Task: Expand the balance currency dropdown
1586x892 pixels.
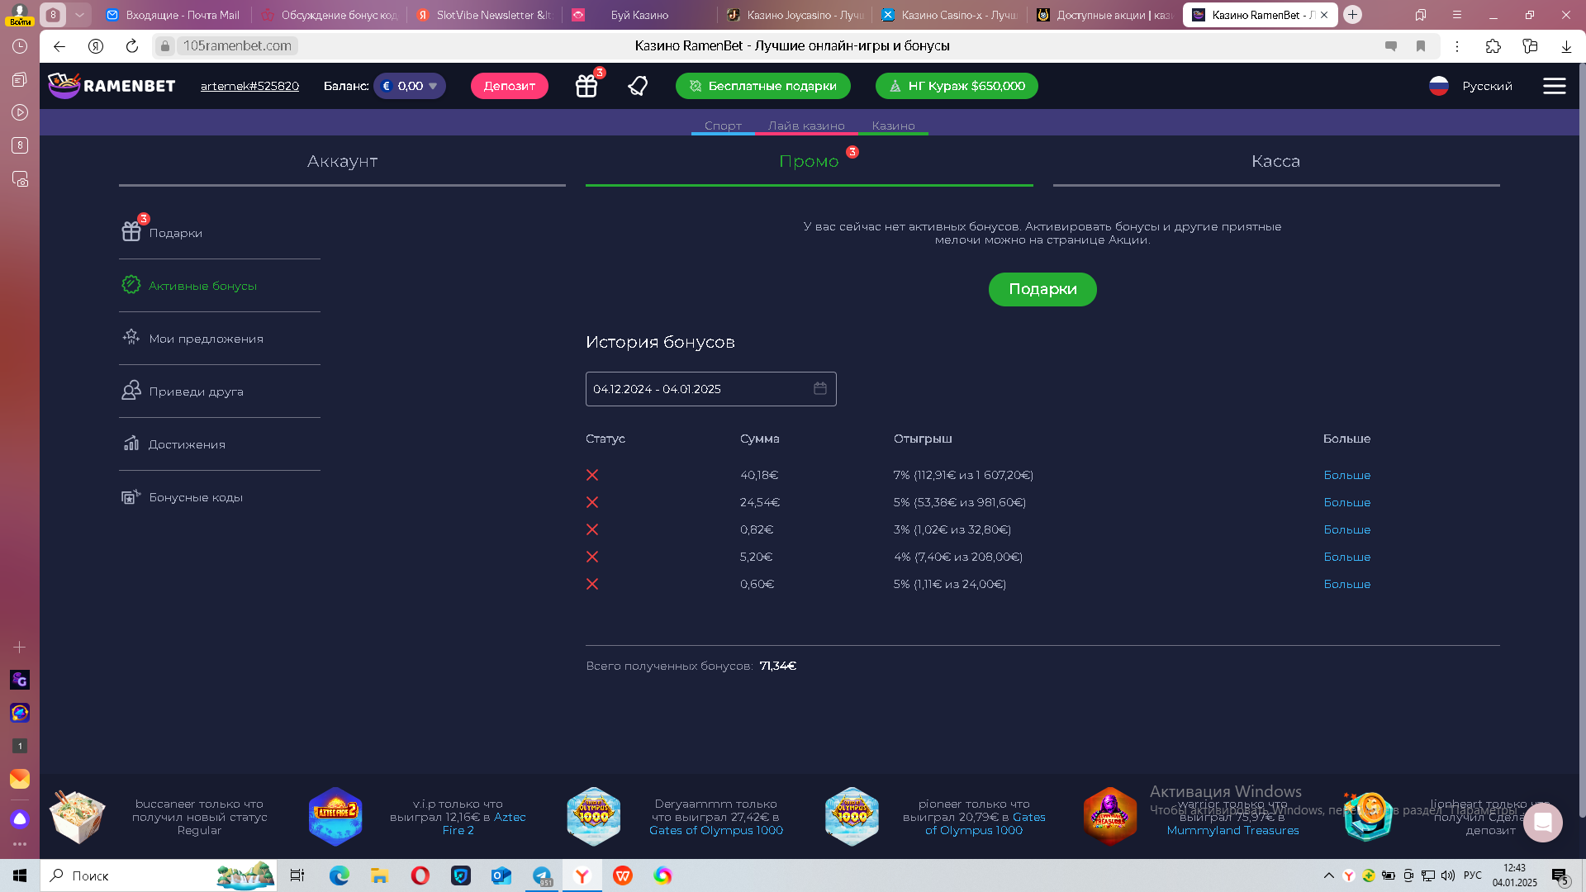Action: 432,86
